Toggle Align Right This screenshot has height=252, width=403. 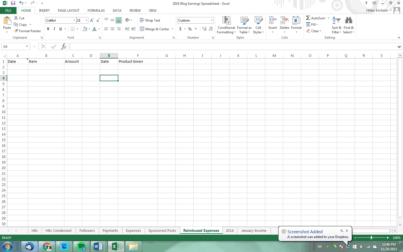click(118, 29)
